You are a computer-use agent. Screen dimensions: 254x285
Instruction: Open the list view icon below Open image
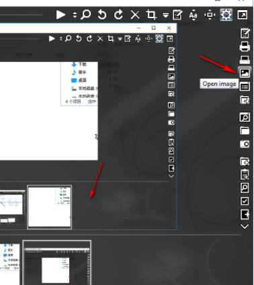pos(245,87)
